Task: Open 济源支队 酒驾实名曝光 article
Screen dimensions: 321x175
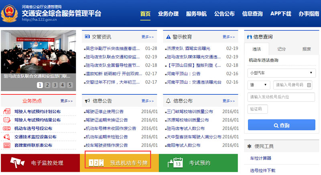Action: click(188, 49)
